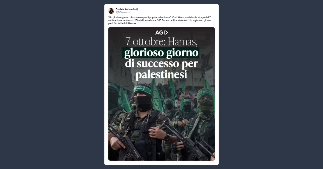Open the Daniela Santanchè display name link
This screenshot has width=323, height=169.
click(125, 9)
